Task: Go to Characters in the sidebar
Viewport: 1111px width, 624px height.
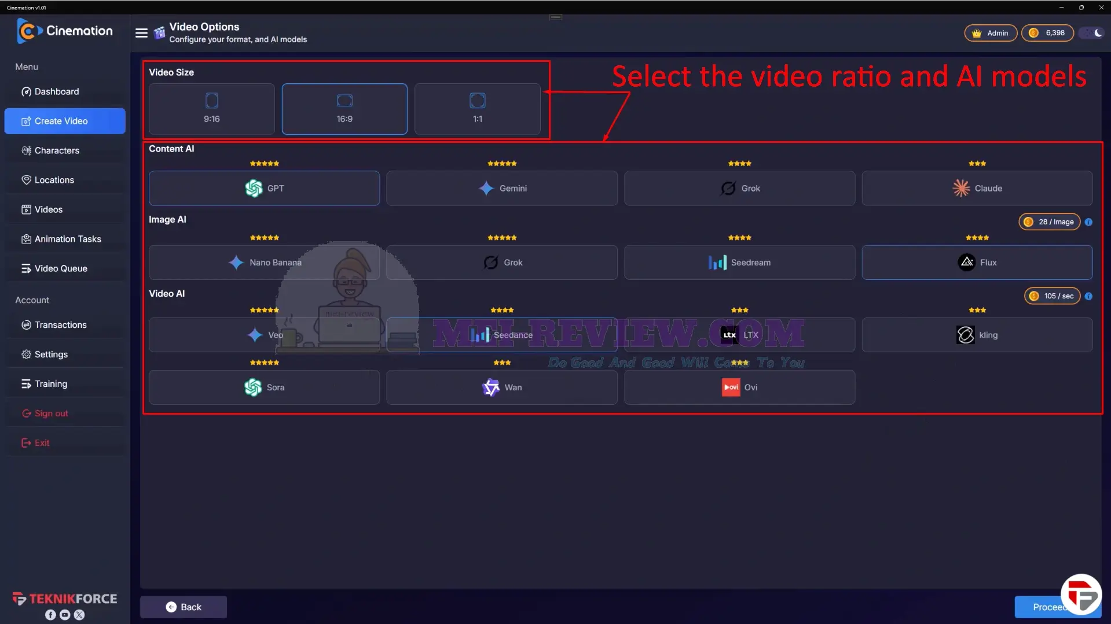Action: pos(65,150)
